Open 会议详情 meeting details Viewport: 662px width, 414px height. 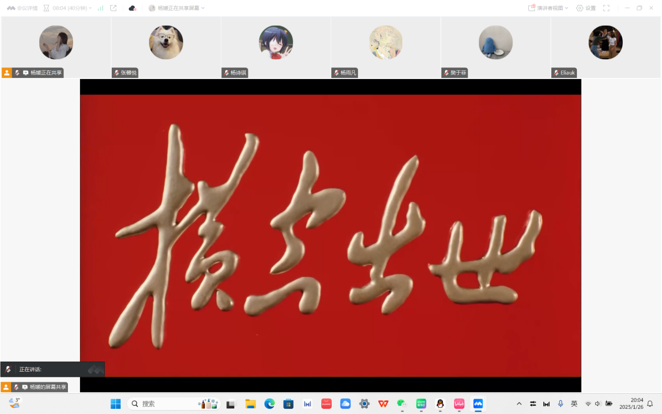click(22, 8)
